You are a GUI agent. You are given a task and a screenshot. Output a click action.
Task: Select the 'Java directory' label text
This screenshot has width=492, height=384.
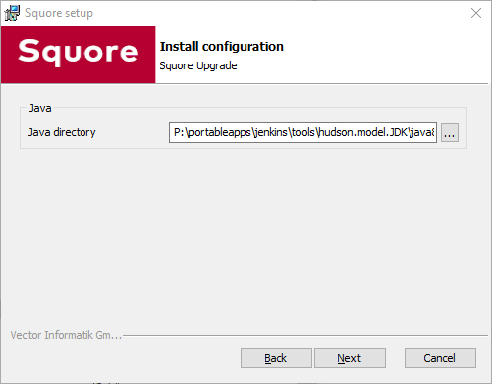point(62,132)
